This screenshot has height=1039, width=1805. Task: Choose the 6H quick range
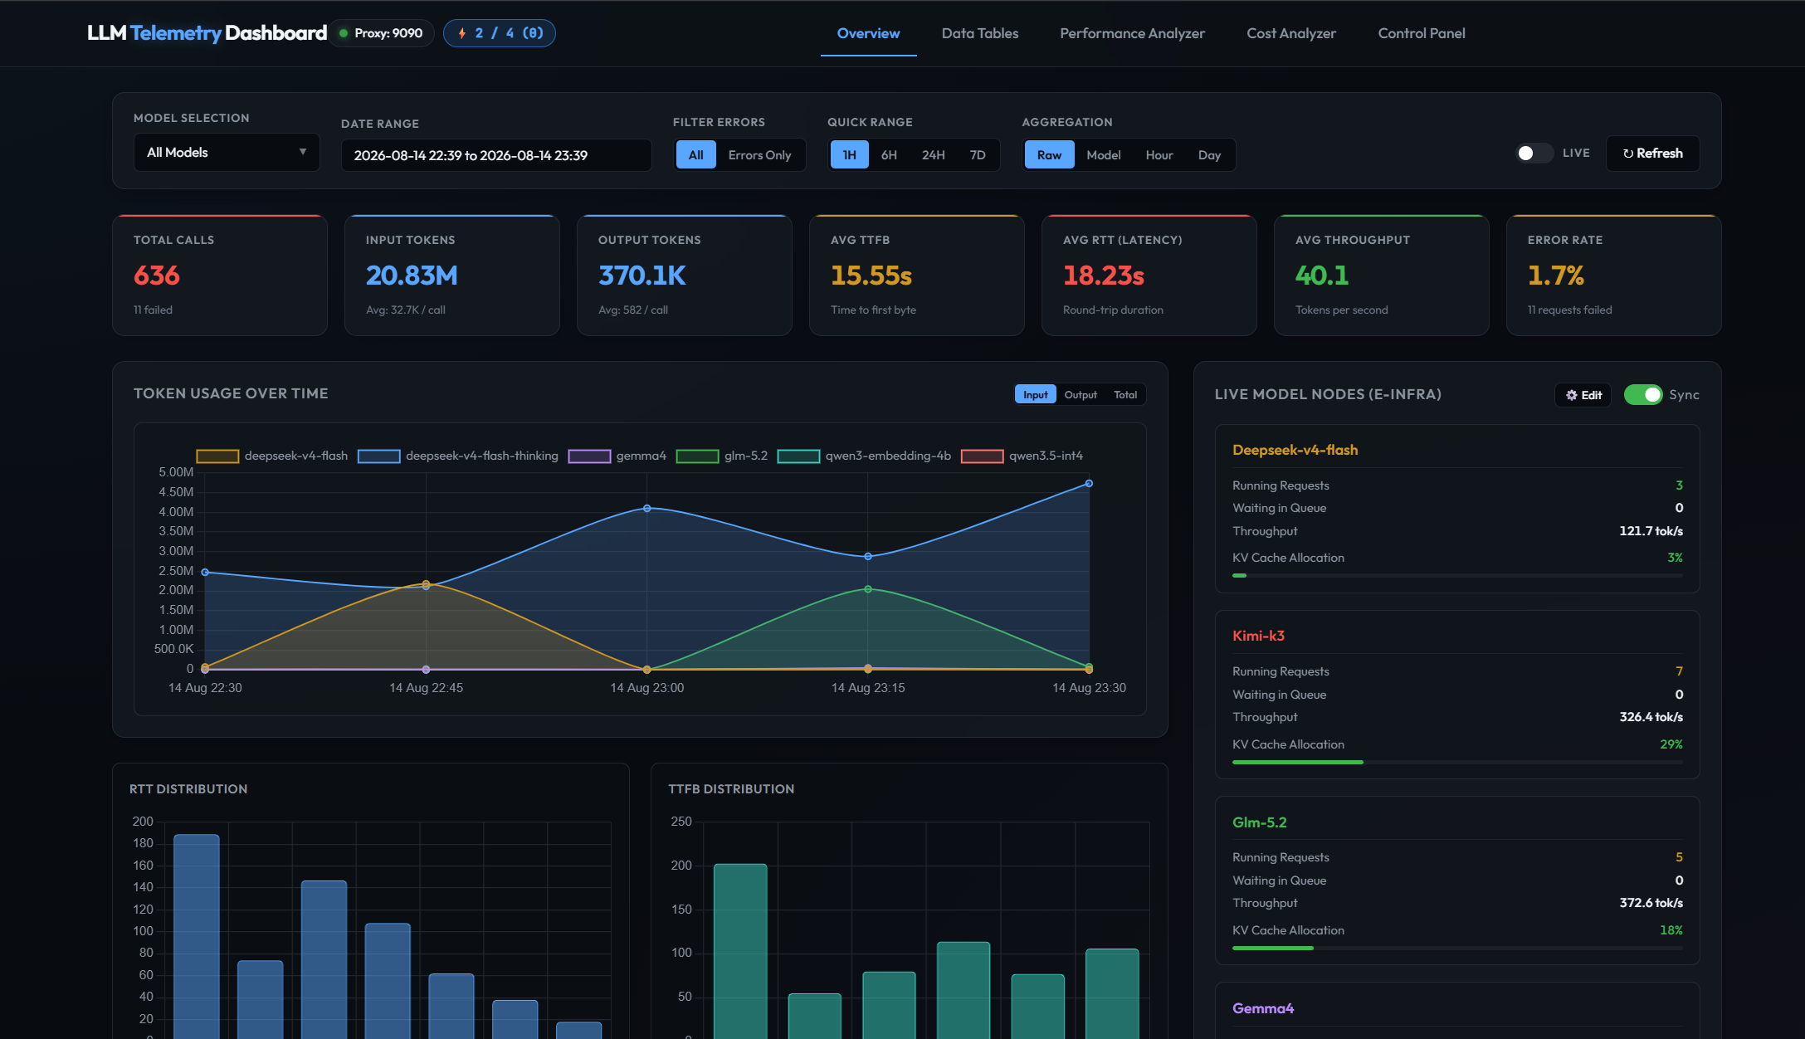[889, 155]
